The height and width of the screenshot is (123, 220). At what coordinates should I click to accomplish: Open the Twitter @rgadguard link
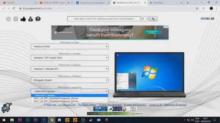point(110,105)
